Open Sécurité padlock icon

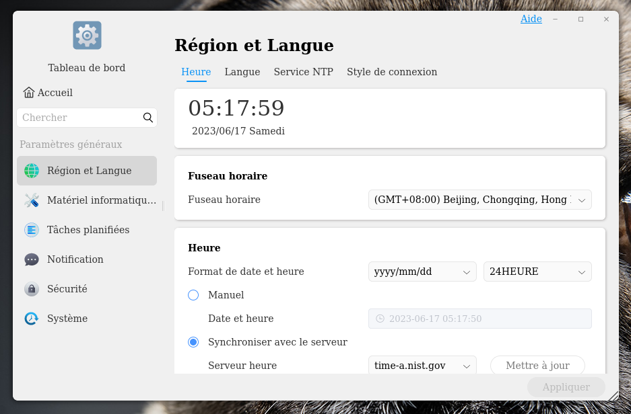32,289
